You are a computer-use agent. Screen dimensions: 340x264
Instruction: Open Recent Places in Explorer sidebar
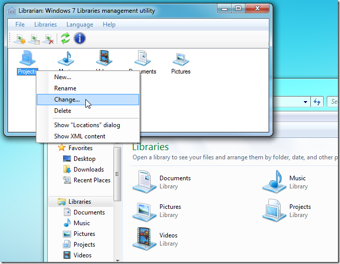click(87, 180)
